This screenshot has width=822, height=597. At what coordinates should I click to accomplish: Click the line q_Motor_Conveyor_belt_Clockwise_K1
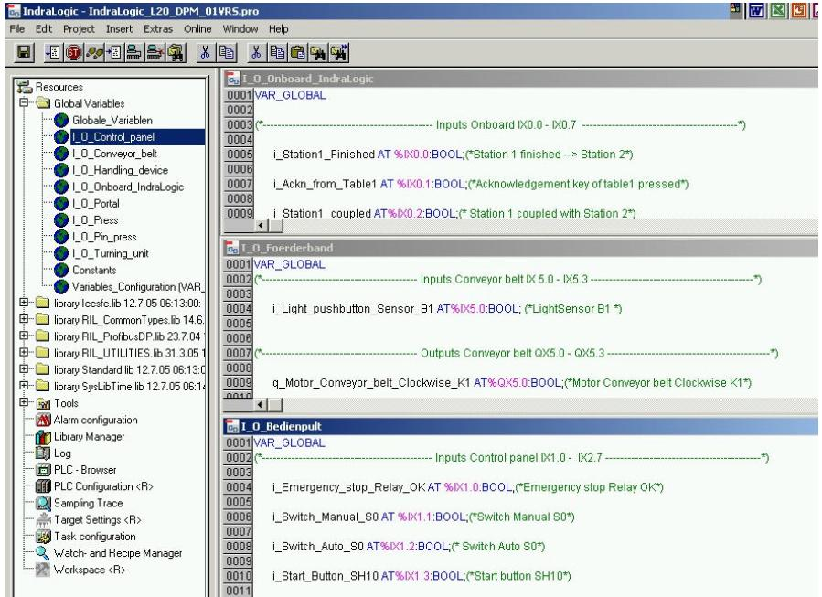512,383
